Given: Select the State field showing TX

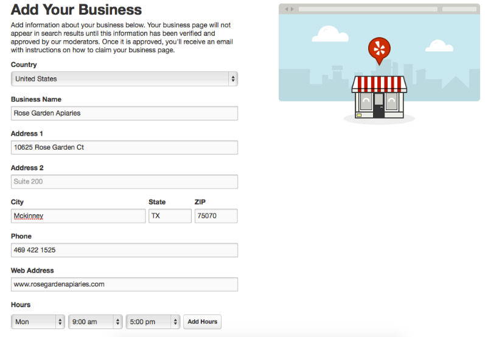Looking at the screenshot, I should pyautogui.click(x=170, y=216).
